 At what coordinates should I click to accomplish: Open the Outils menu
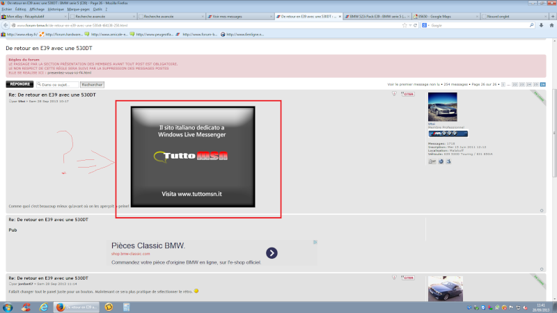click(x=97, y=9)
